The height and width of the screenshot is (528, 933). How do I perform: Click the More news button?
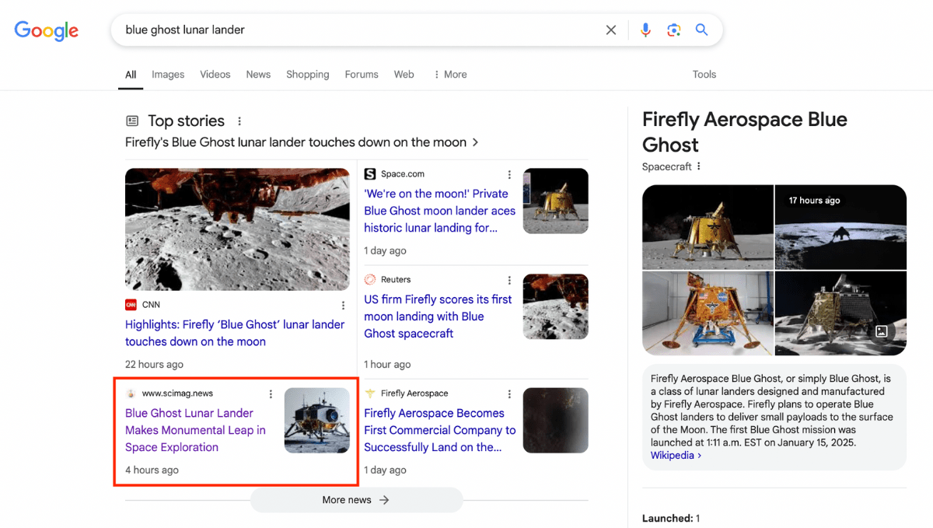pos(356,500)
